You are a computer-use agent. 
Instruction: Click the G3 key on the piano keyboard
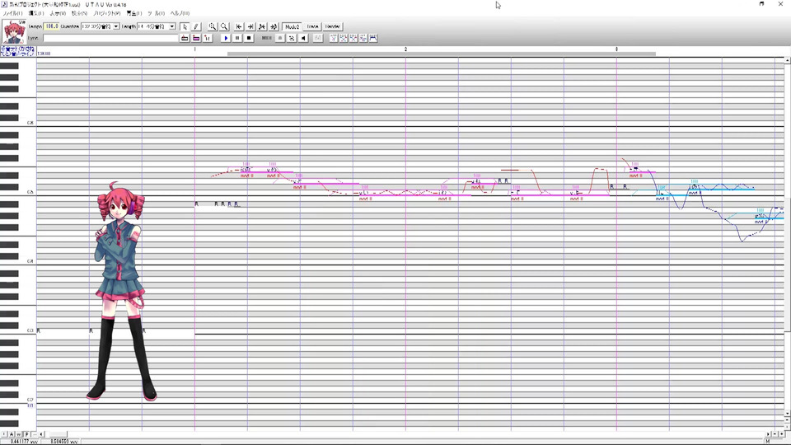[x=18, y=330]
